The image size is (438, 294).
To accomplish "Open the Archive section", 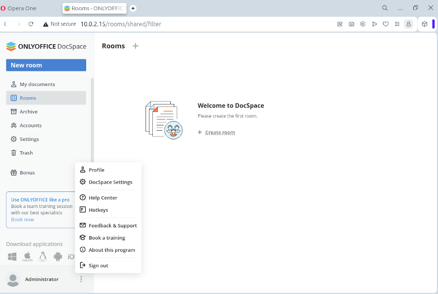I will 46,112.
